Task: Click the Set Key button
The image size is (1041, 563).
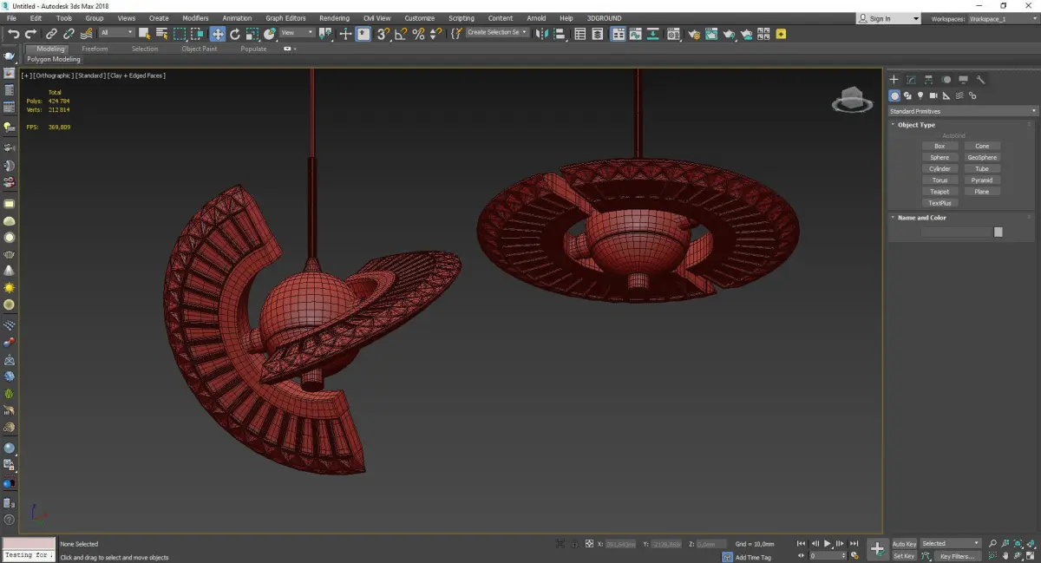Action: pos(904,556)
